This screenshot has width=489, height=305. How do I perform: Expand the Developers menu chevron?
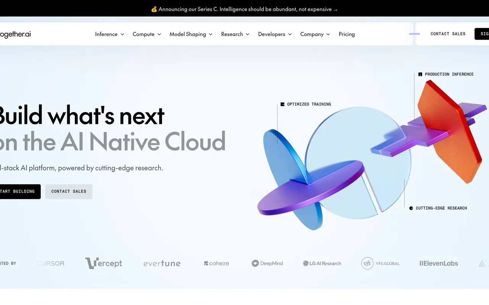[290, 34]
